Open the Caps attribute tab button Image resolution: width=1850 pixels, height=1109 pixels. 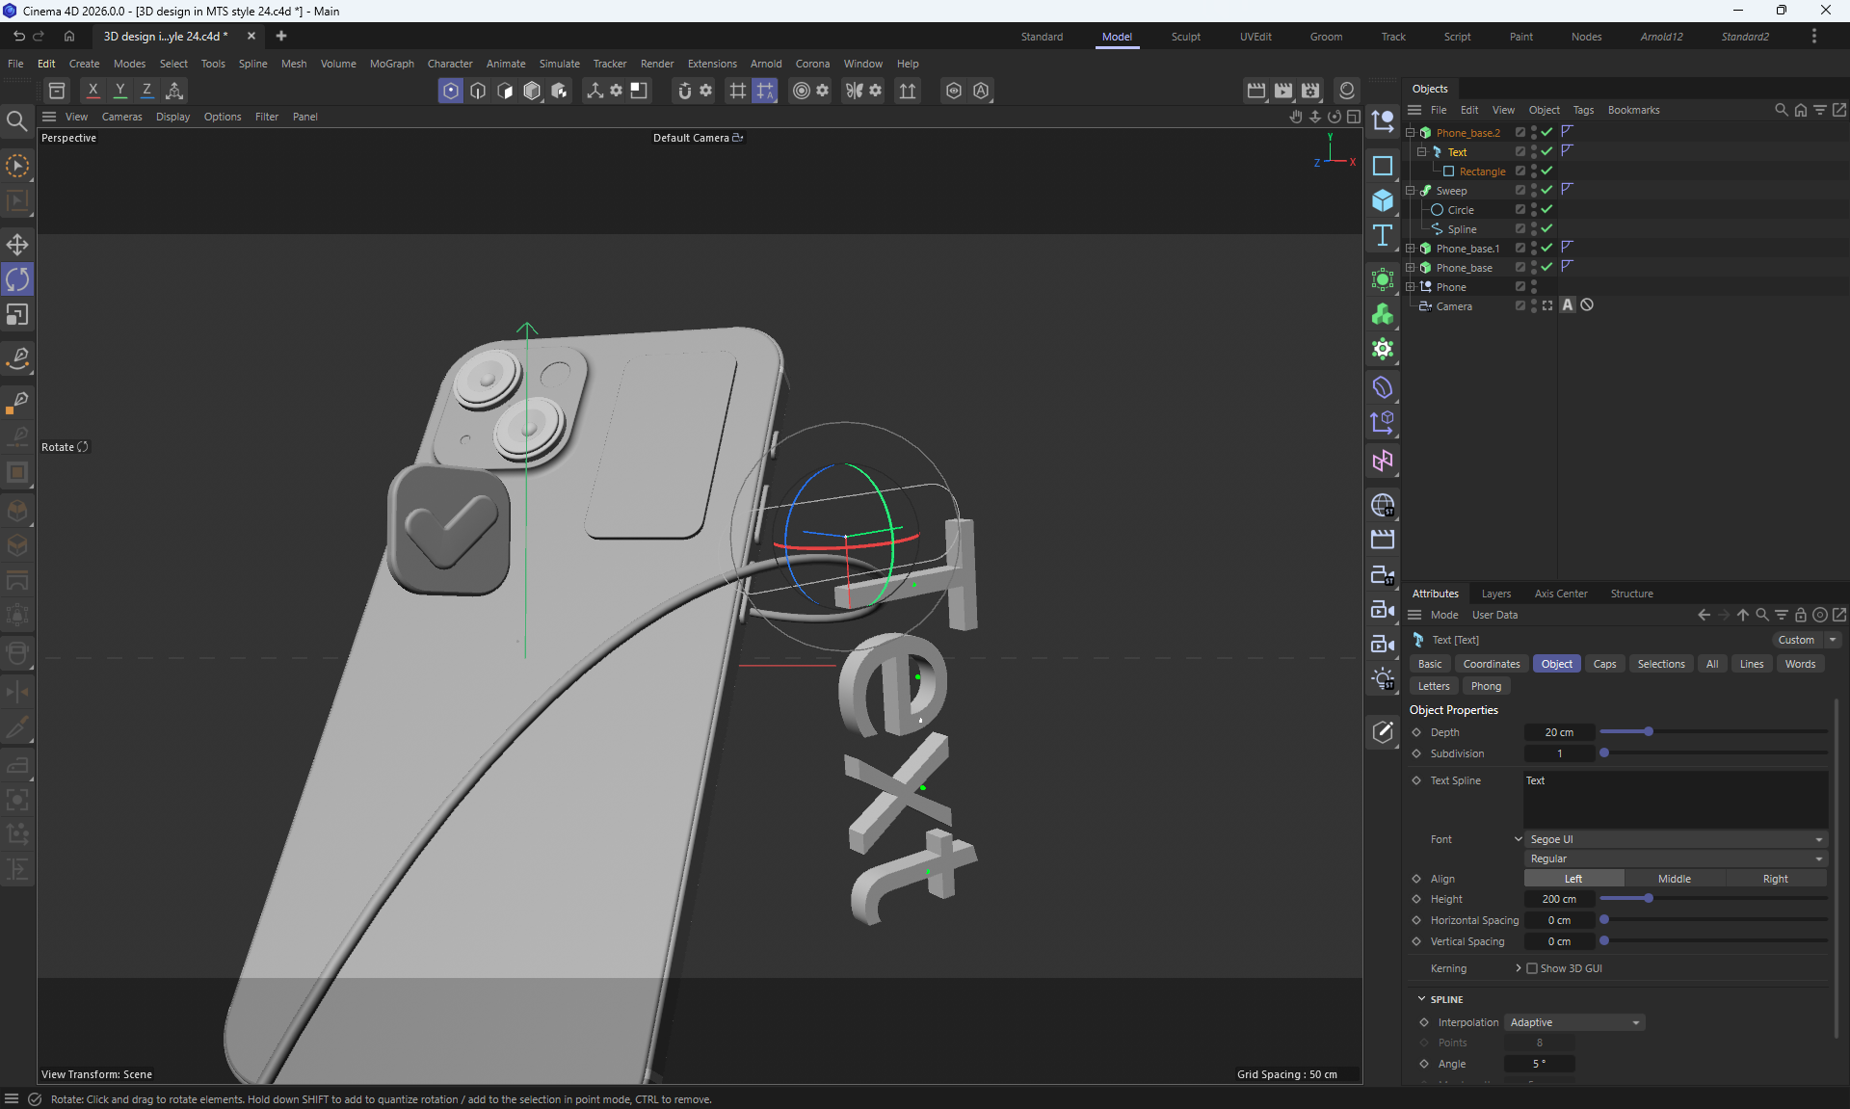click(1604, 664)
